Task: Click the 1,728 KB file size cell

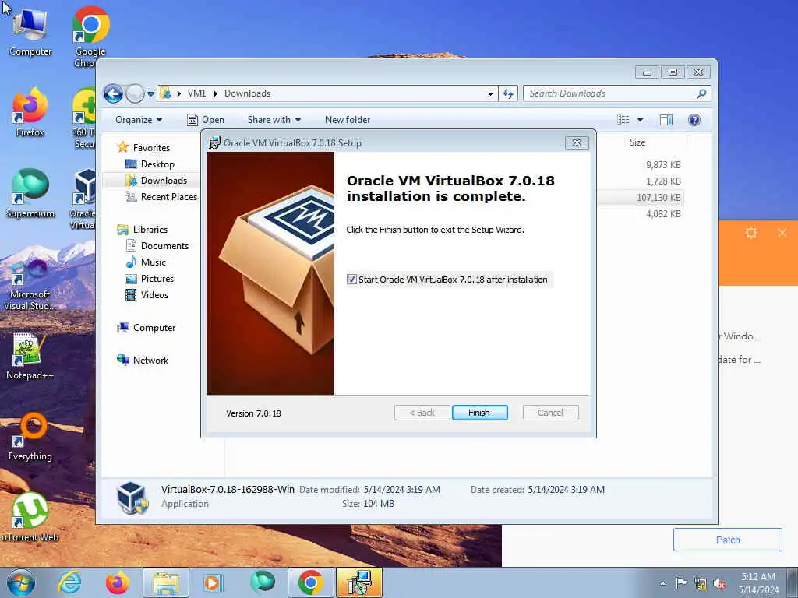Action: 663,181
